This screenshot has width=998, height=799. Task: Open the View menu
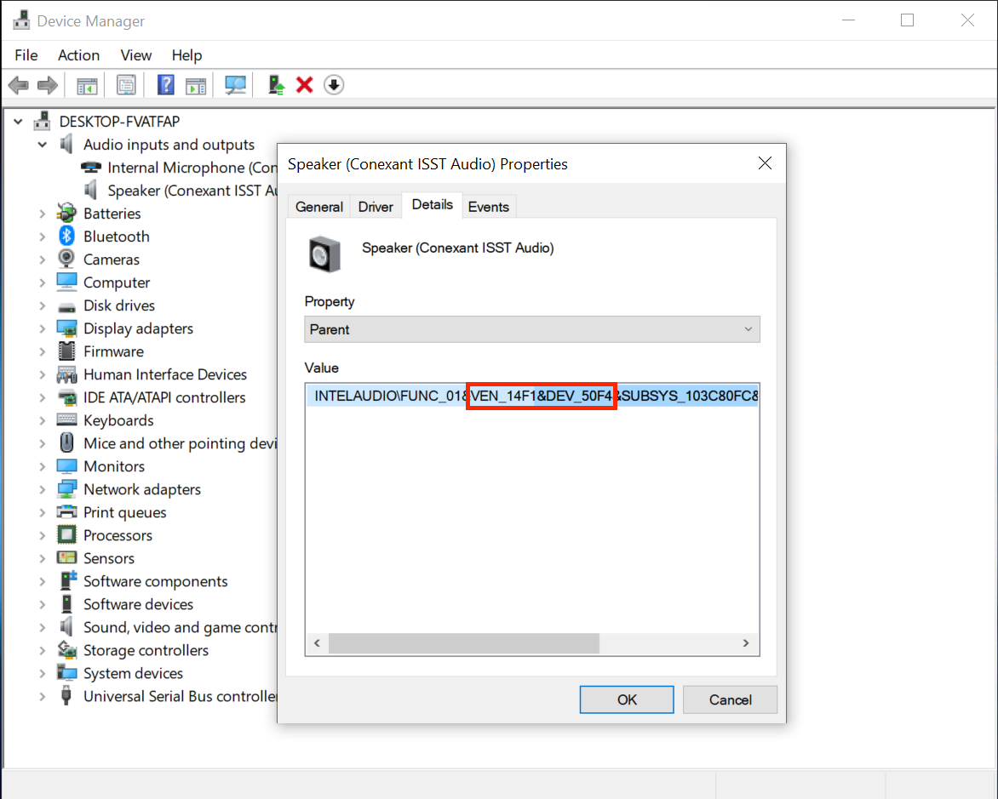[x=135, y=55]
